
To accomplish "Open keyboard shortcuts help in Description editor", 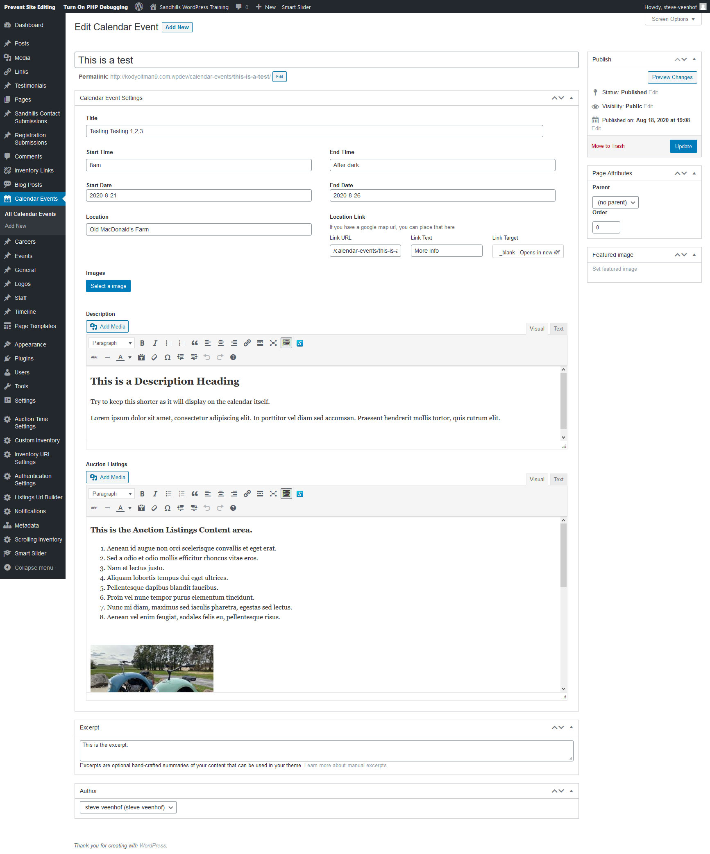I will pos(233,357).
